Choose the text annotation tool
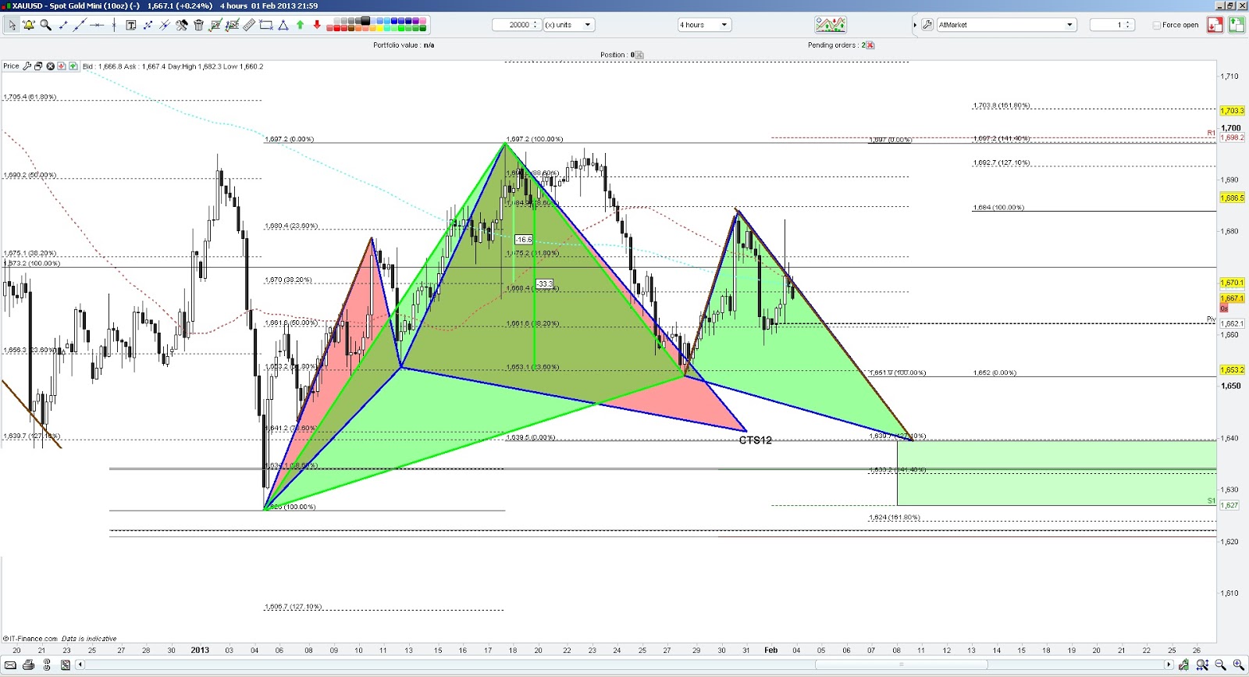1249x677 pixels. 131,25
